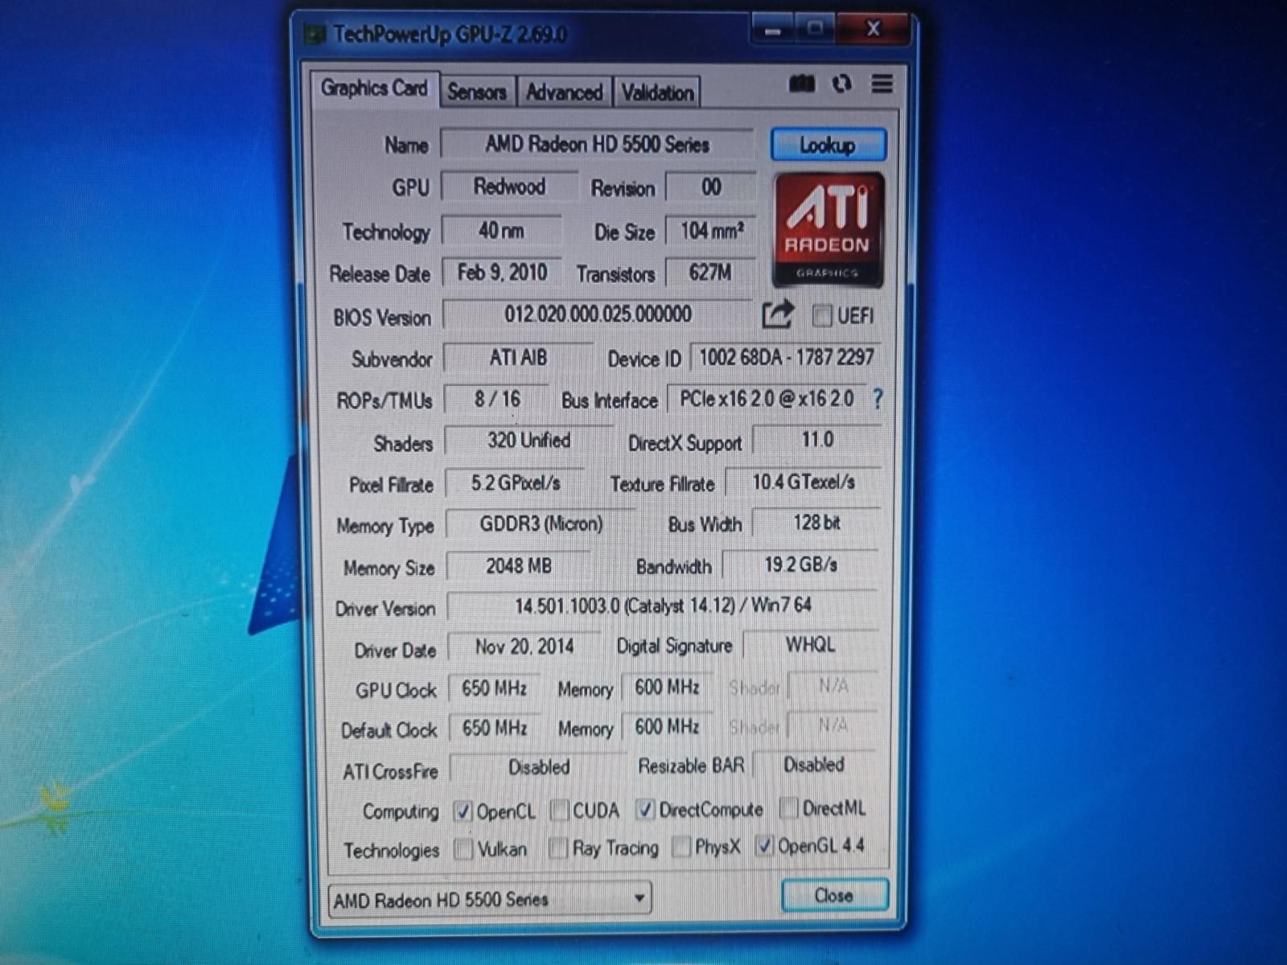Toggle the Vulkan checkbox
Viewport: 1287px width, 965px height.
(x=463, y=849)
